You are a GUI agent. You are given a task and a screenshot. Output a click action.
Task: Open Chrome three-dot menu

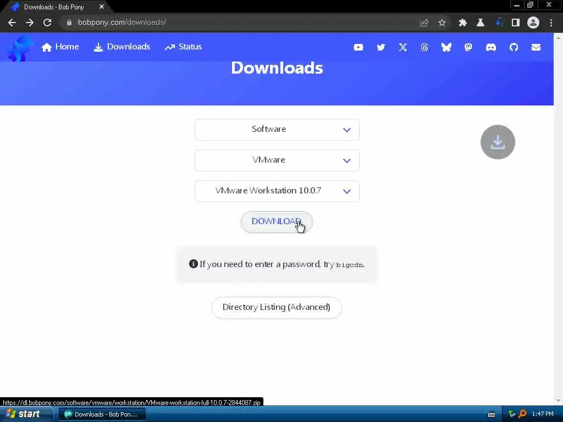[551, 23]
